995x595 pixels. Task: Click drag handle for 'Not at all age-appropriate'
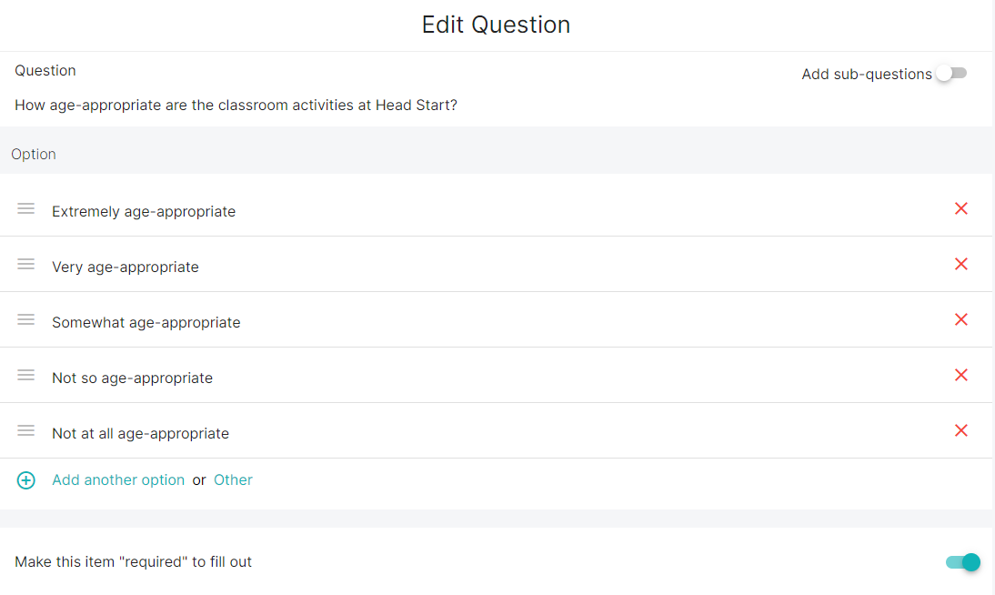[26, 431]
